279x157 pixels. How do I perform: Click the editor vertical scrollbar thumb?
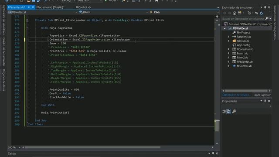pyautogui.click(x=217, y=126)
